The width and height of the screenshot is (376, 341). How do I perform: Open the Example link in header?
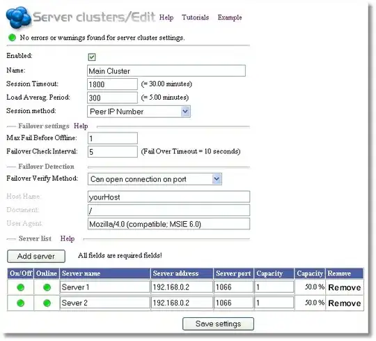(x=230, y=17)
